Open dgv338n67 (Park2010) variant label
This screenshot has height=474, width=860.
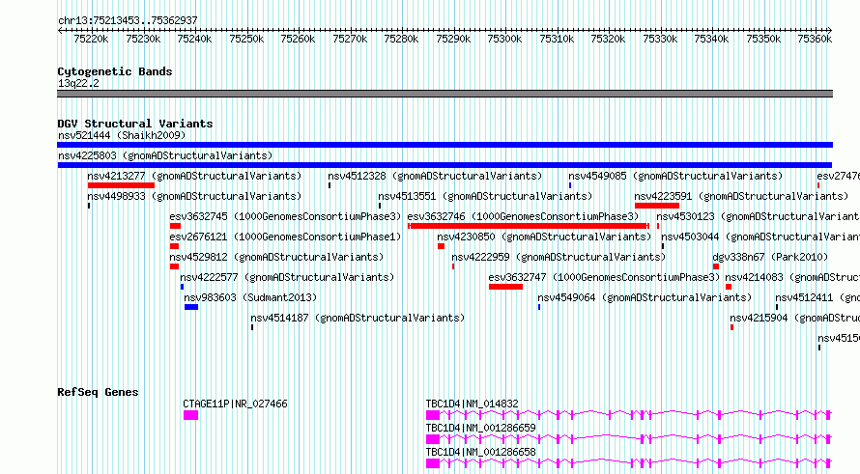[770, 257]
